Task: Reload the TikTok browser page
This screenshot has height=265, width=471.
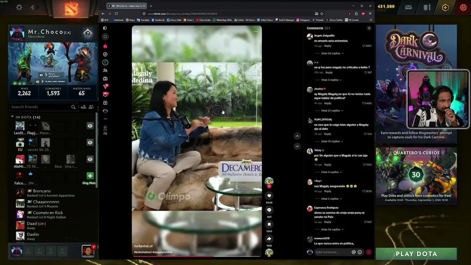Action: (116, 14)
